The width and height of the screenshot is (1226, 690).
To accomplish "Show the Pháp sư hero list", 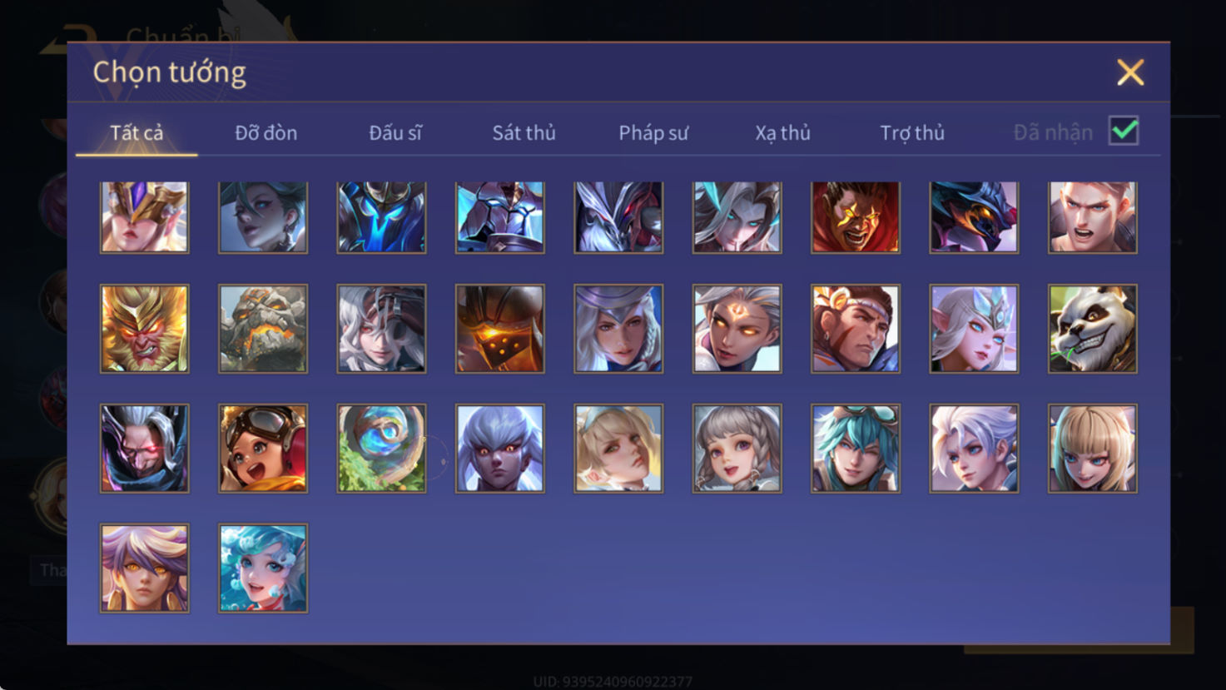I will coord(653,133).
